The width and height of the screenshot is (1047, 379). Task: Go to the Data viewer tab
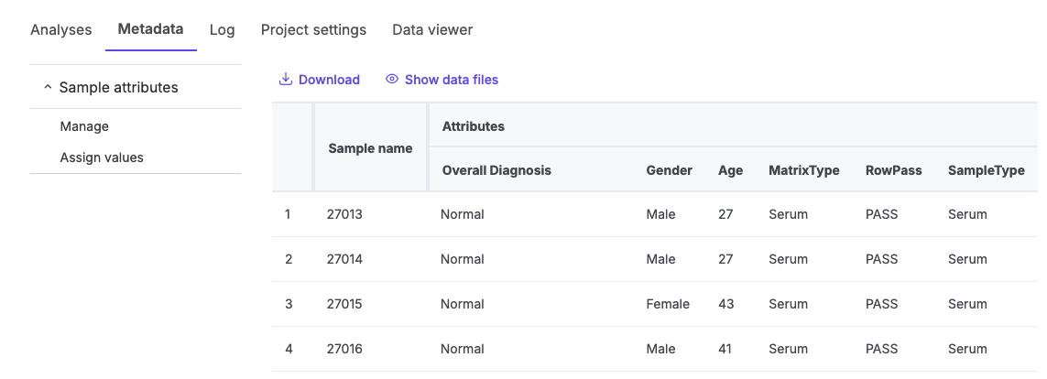click(432, 29)
